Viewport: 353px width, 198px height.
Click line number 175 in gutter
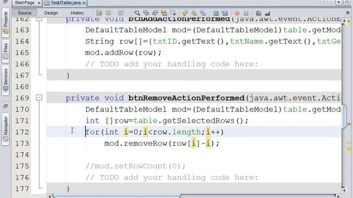[x=22, y=166]
